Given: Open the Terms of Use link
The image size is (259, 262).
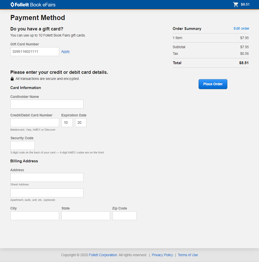Looking at the screenshot, I should click(188, 255).
